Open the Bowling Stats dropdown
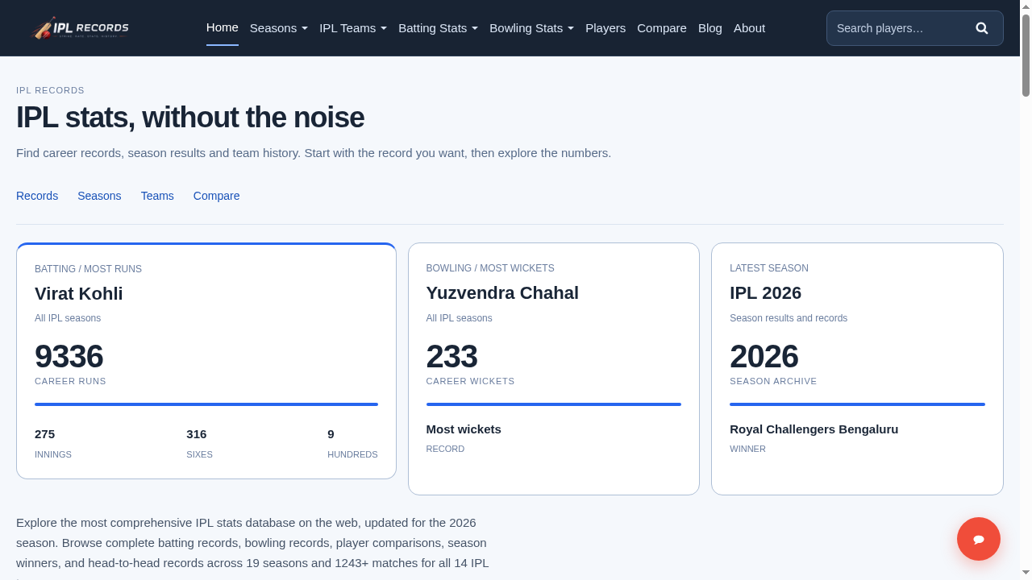1032x580 pixels. (532, 28)
